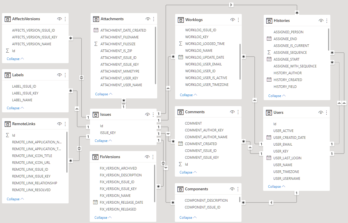The width and height of the screenshot is (348, 223).
Task: Collapse the Users table
Action: (x=277, y=186)
